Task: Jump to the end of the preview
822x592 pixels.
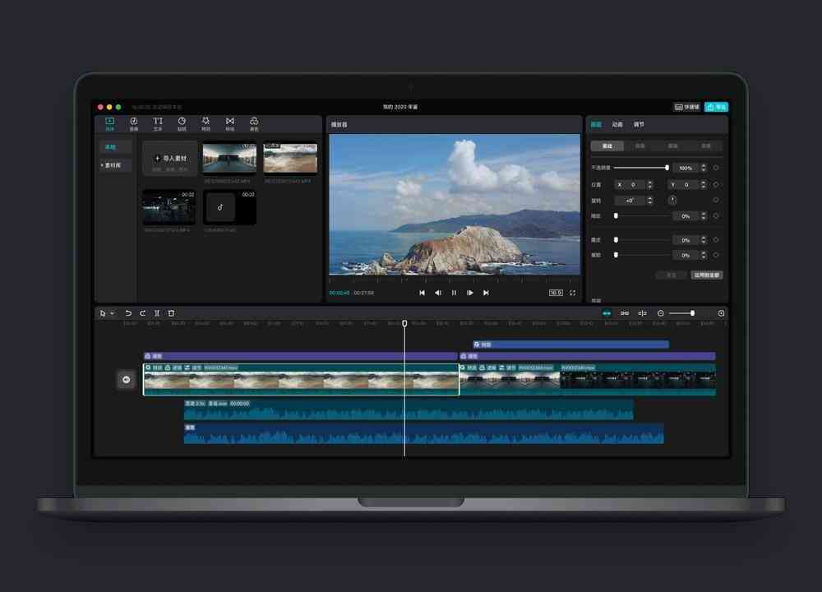Action: [x=487, y=293]
